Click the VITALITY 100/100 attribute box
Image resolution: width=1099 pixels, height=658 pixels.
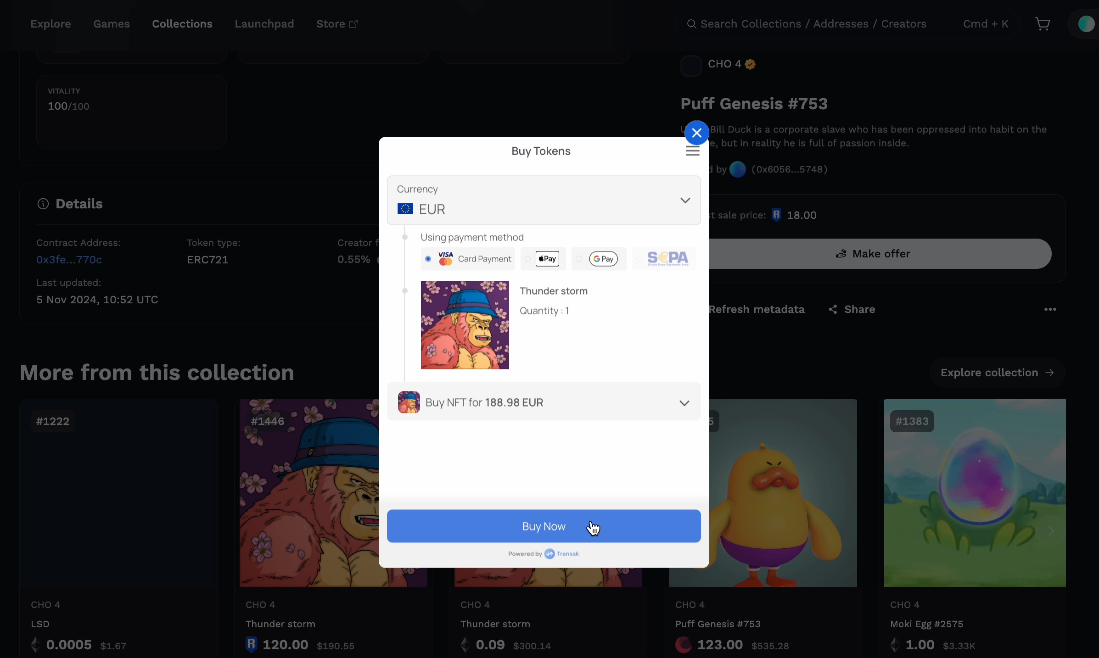pyautogui.click(x=131, y=112)
